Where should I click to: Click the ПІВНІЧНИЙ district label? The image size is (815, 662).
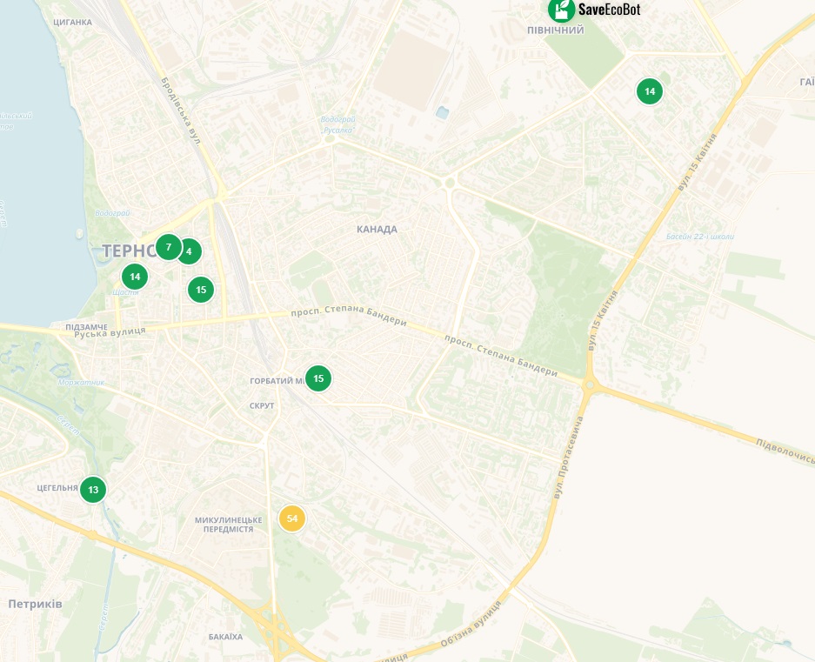click(556, 30)
